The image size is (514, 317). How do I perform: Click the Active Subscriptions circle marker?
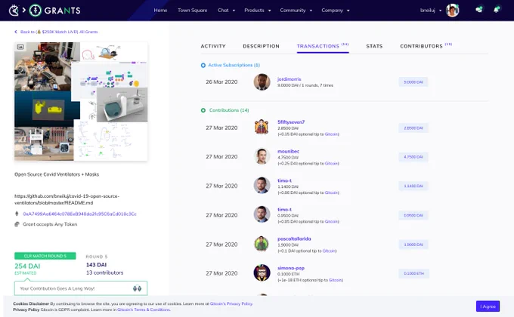pos(203,65)
